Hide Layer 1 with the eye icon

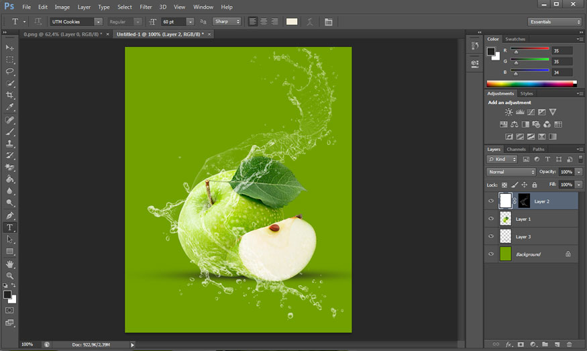(491, 219)
